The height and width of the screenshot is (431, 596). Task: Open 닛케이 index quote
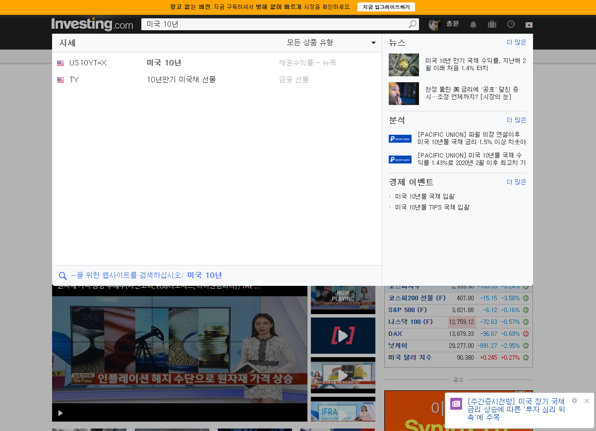coord(398,346)
